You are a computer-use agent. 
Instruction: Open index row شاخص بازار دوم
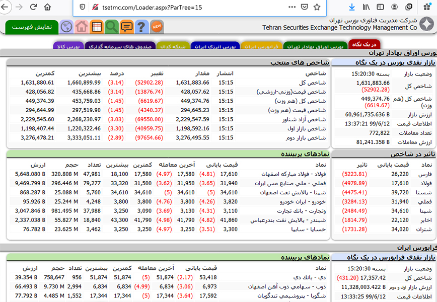pyautogui.click(x=306, y=137)
